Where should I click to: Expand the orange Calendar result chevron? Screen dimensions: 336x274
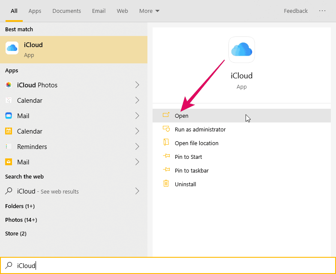point(137,131)
